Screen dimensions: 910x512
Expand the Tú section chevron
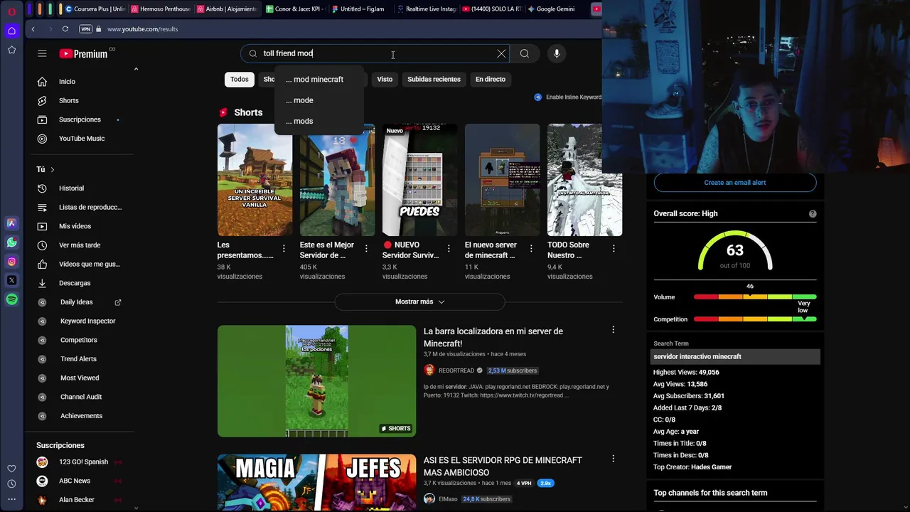(x=52, y=169)
